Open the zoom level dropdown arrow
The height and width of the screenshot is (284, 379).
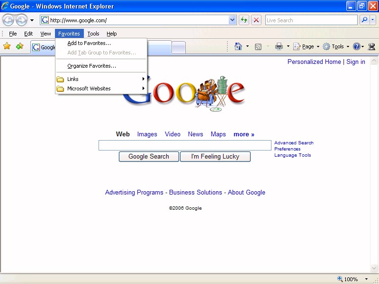[366, 279]
